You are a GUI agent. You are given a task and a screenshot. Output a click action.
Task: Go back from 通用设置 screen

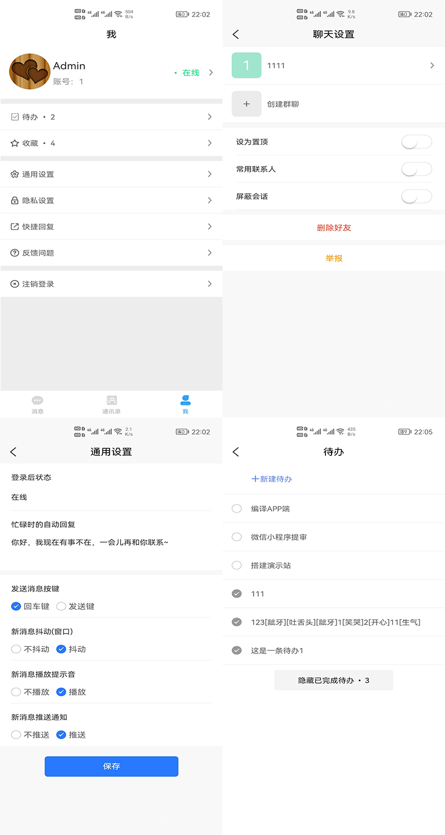tap(13, 452)
